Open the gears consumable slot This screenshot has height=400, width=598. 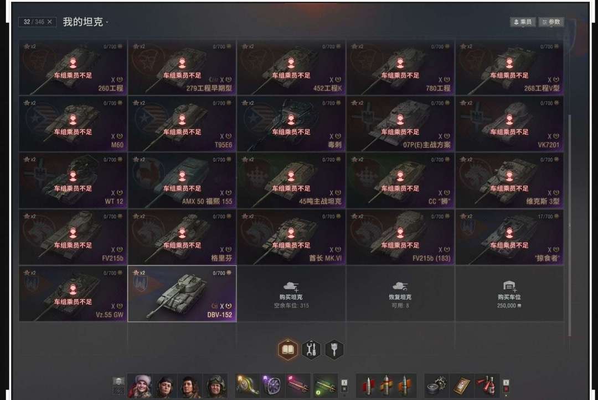(436, 385)
